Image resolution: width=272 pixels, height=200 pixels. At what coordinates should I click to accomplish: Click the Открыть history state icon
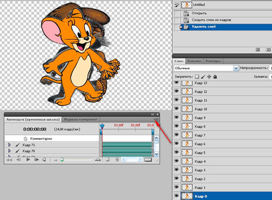point(186,14)
